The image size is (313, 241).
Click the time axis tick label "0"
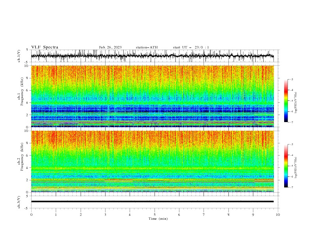(x=31, y=215)
